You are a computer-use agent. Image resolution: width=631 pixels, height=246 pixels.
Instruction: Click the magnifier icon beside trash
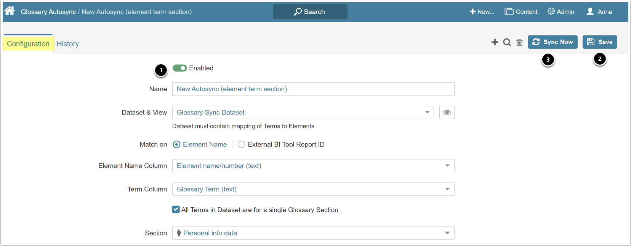click(x=507, y=42)
